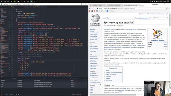
Task: Jump to History in the contents list
Action: (107, 70)
